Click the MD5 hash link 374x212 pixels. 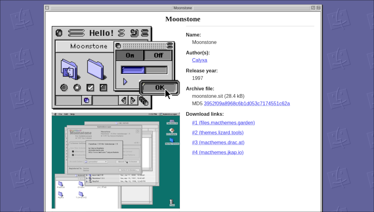point(247,104)
